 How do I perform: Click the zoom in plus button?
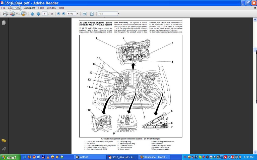pyautogui.click(x=64, y=14)
